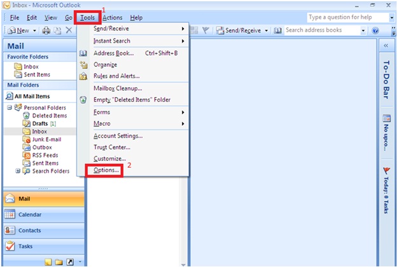Open the Contacts navigation button
This screenshot has height=267, width=399.
pos(29,230)
